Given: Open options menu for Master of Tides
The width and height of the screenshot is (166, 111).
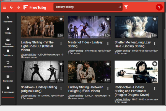Looking at the screenshot, I should (108, 44).
